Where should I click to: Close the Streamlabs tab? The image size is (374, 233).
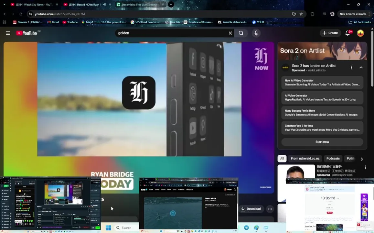(163, 4)
